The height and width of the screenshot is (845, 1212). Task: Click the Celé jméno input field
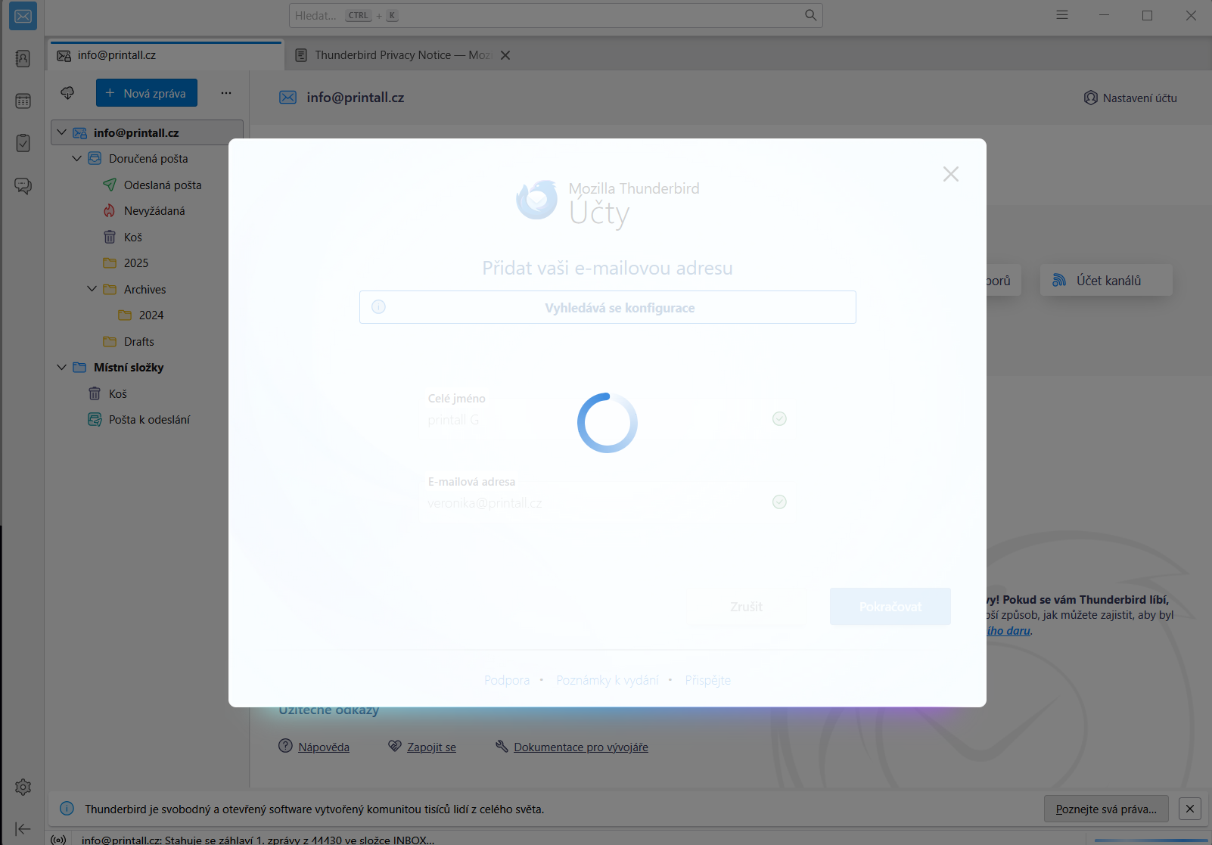point(608,420)
